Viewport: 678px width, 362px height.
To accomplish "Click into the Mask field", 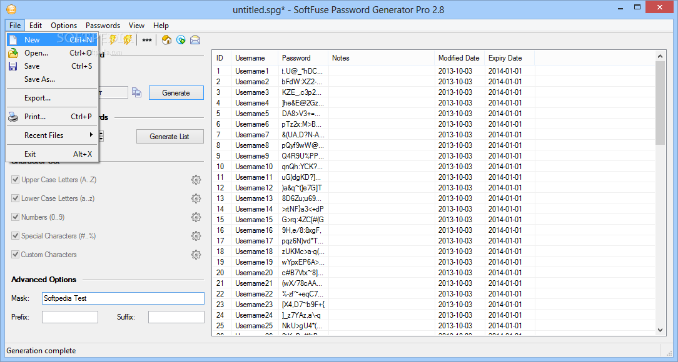I will tap(123, 298).
